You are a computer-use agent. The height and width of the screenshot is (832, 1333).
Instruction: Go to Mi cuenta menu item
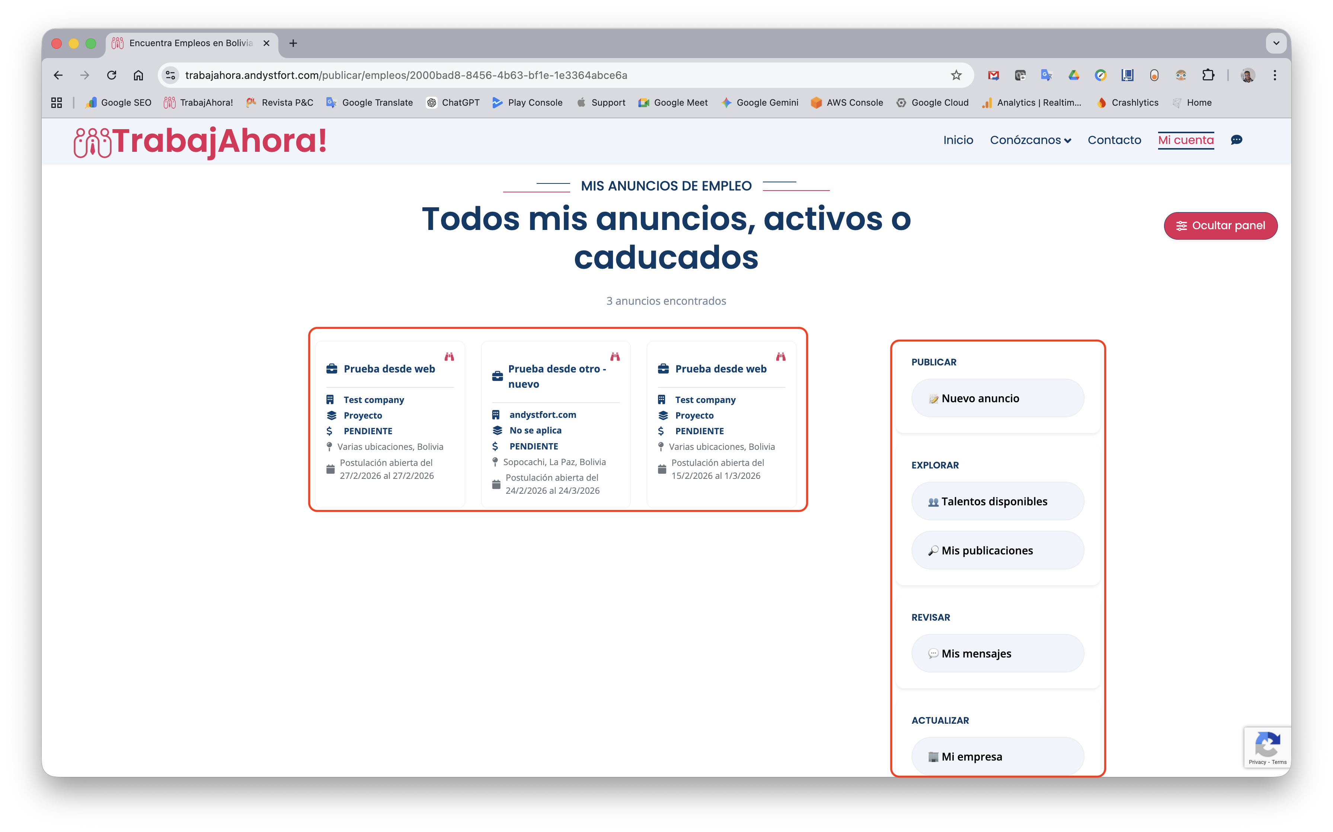(x=1186, y=140)
